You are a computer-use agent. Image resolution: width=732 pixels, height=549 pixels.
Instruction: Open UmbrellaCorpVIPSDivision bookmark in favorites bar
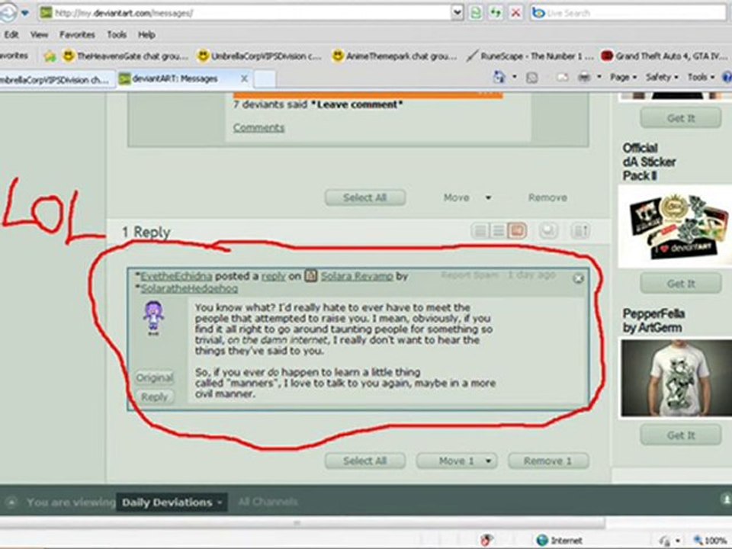pyautogui.click(x=259, y=56)
